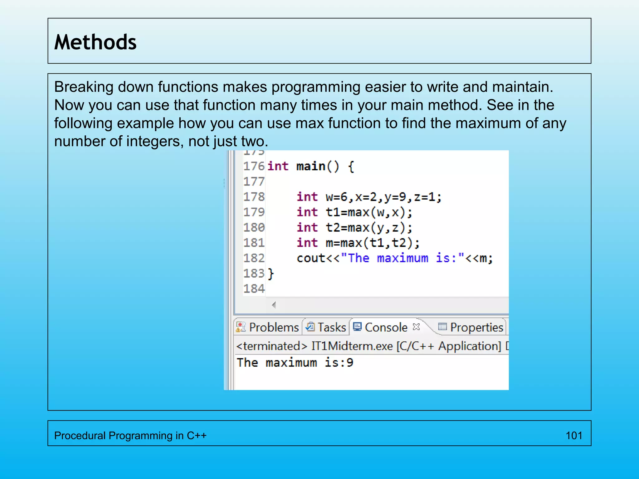Viewport: 639px width, 479px height.
Task: Click the '<terminated> IT1Midterm.exe' console header
Action: tap(372, 346)
